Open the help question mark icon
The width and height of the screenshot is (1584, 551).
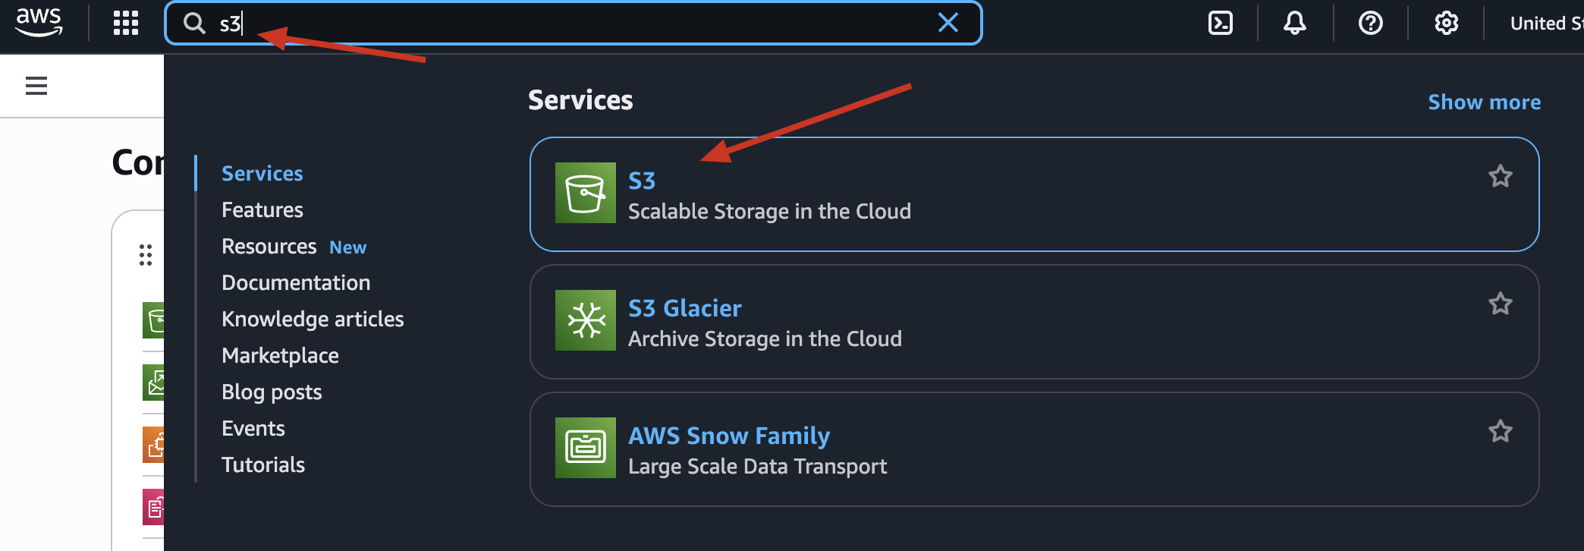1370,24
